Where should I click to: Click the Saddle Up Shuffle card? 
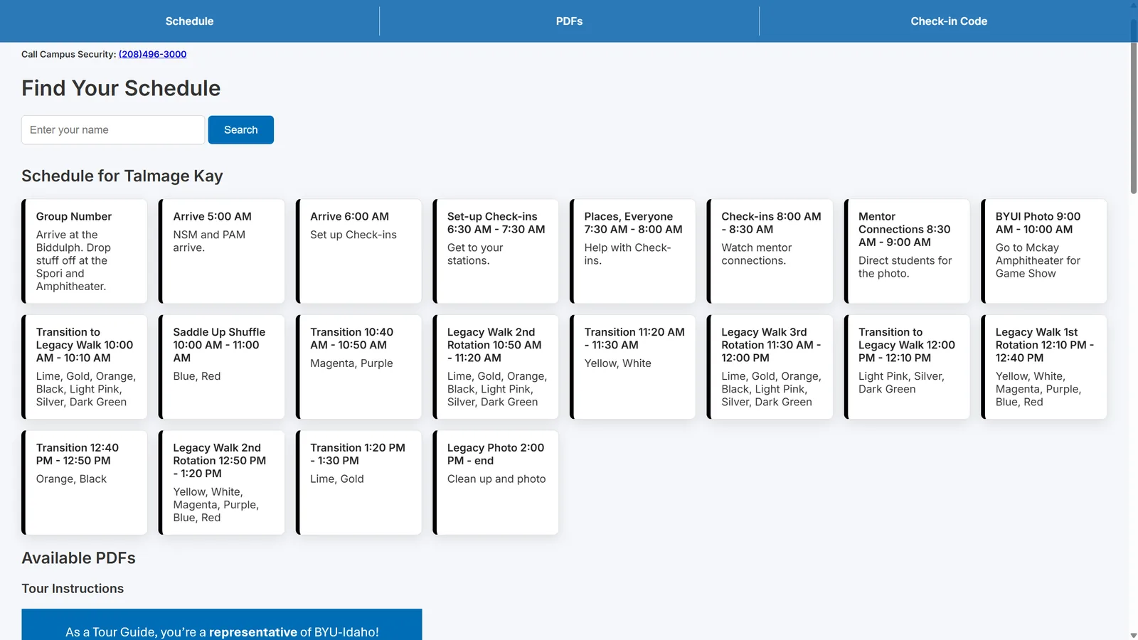[221, 366]
